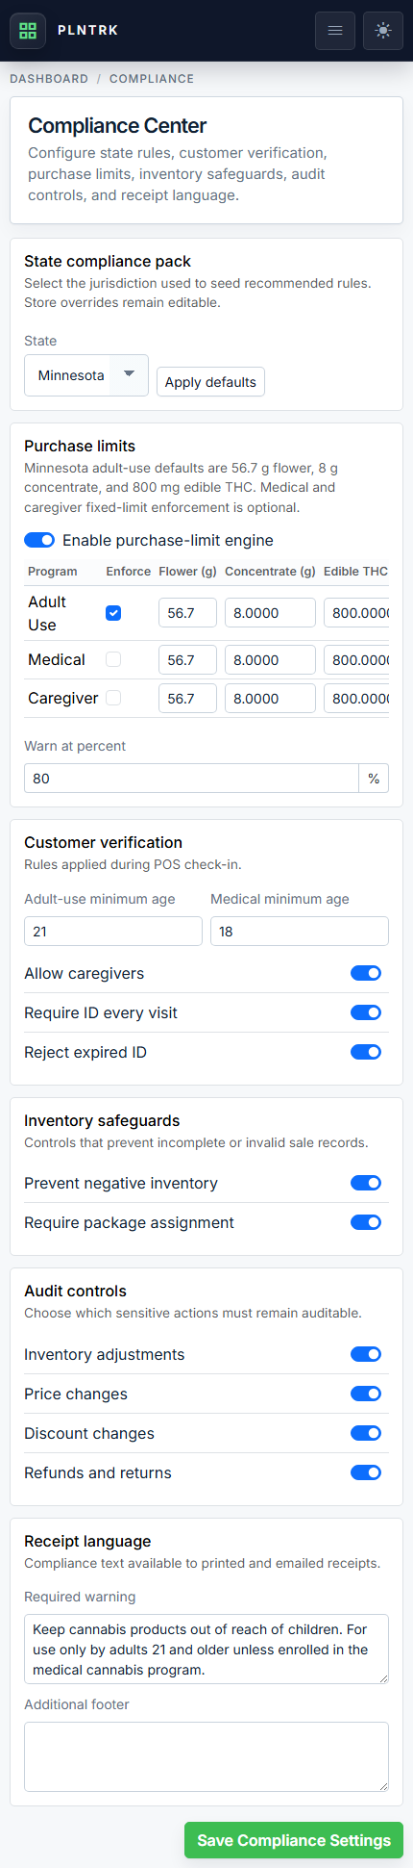413x1868 pixels.
Task: Click the Compliance breadcrumb item
Action: [152, 79]
